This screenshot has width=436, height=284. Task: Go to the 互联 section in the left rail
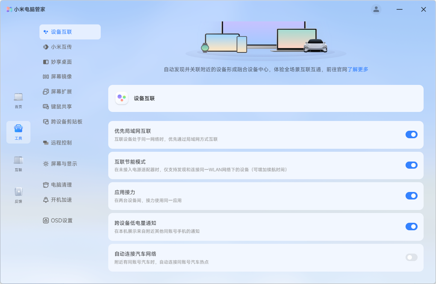(18, 164)
